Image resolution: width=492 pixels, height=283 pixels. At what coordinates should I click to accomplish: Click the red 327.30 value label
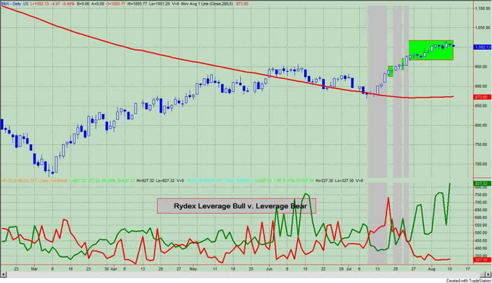(x=482, y=260)
